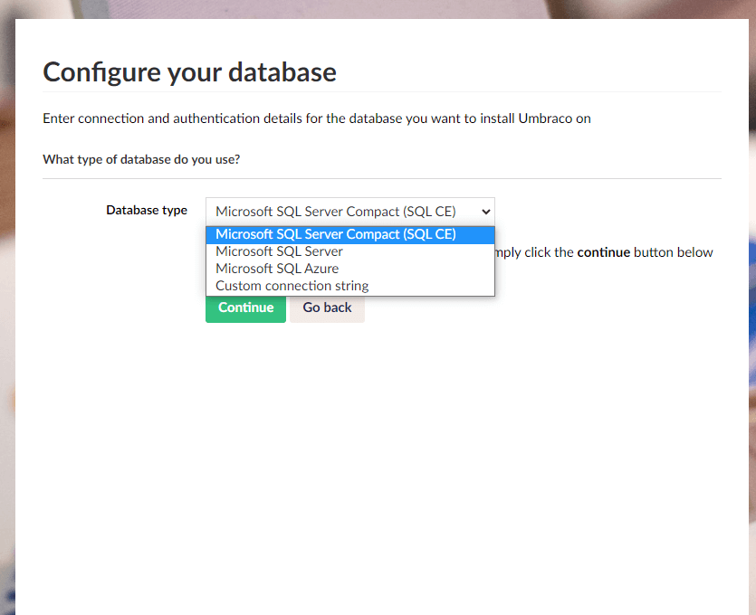The height and width of the screenshot is (615, 756).
Task: Click the 'Enter connection and authentication details' description
Action: (316, 118)
